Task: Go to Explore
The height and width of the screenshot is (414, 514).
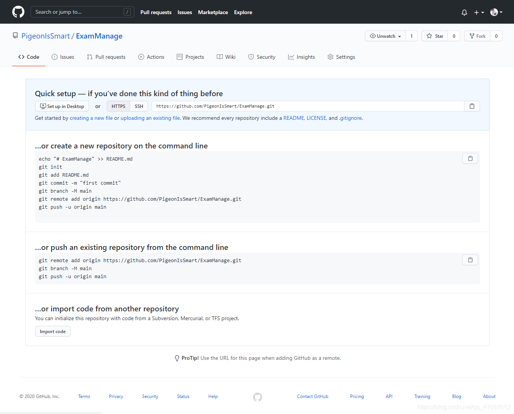Action: point(243,12)
